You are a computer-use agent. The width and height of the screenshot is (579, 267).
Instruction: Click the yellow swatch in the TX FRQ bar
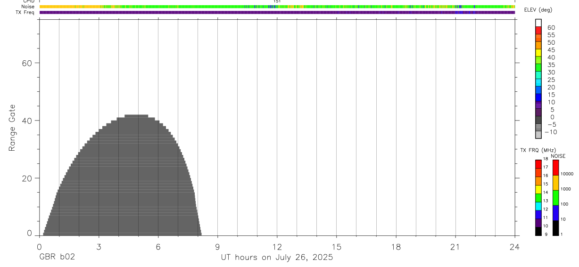pos(538,189)
